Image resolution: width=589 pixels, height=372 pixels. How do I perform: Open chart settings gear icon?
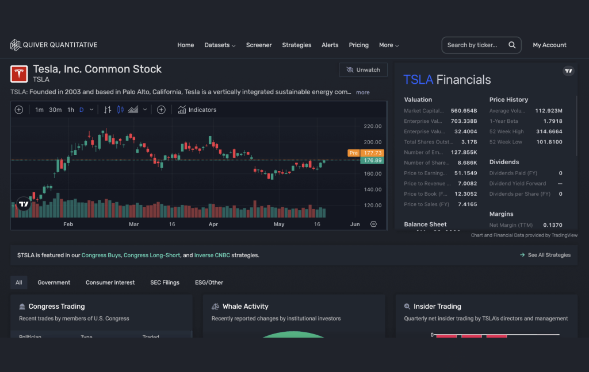pos(373,224)
